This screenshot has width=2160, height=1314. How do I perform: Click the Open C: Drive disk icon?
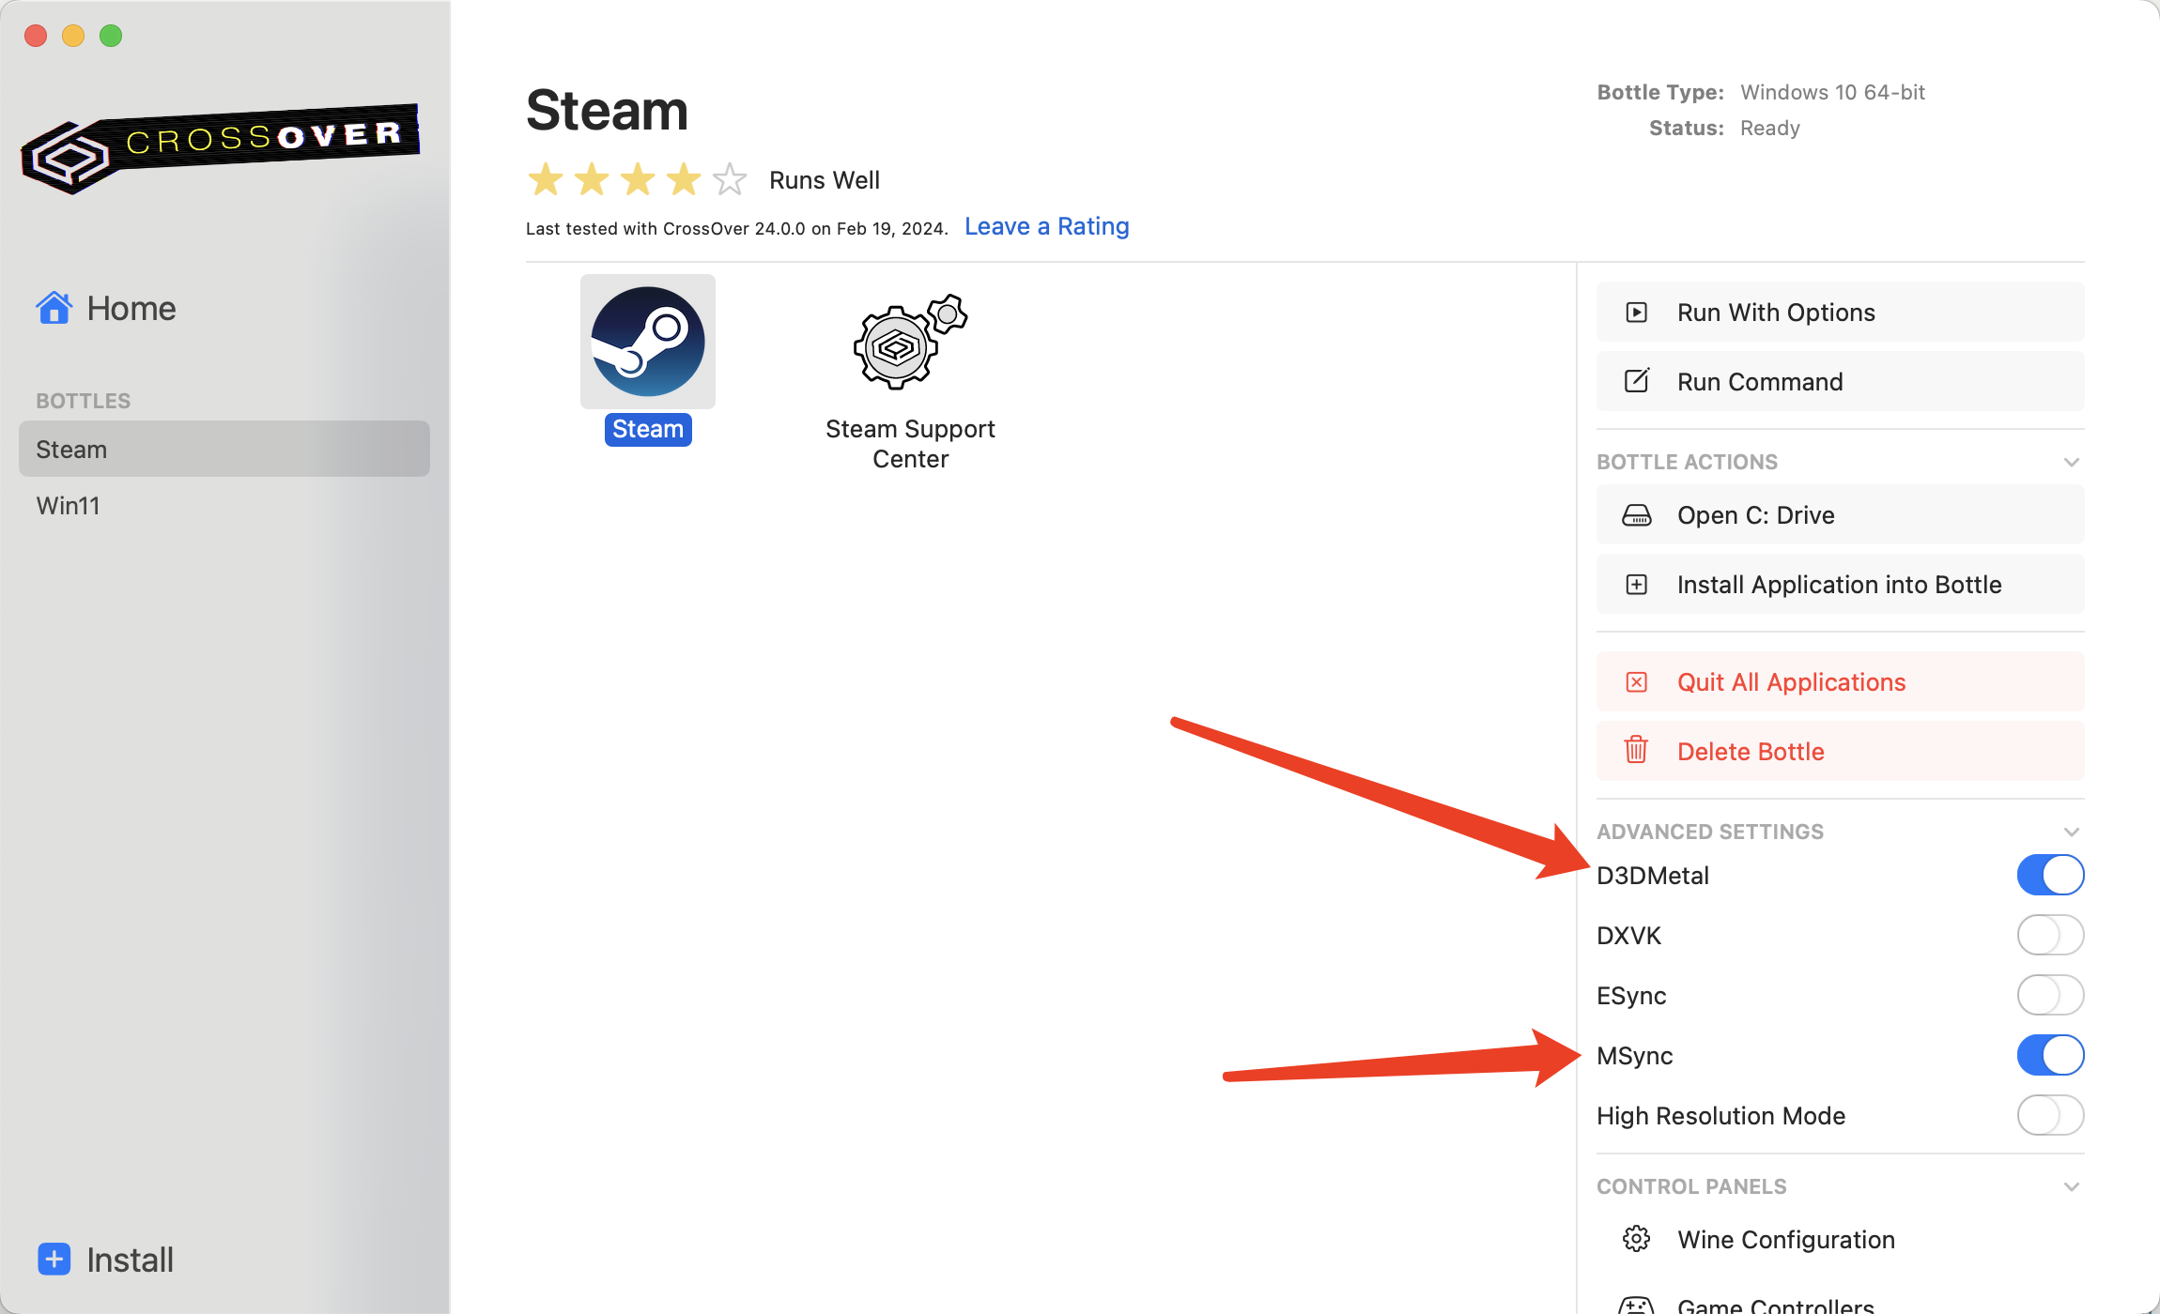[x=1636, y=515]
